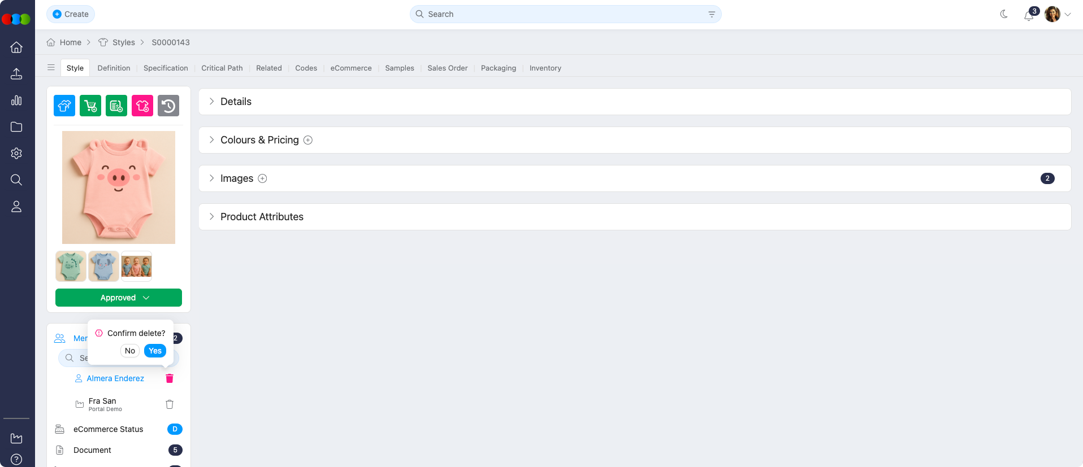This screenshot has width=1083, height=467.
Task: Expand the Details section
Action: (x=236, y=102)
